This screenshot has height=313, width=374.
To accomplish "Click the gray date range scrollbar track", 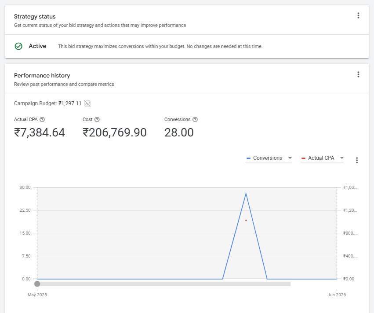I will pyautogui.click(x=164, y=284).
